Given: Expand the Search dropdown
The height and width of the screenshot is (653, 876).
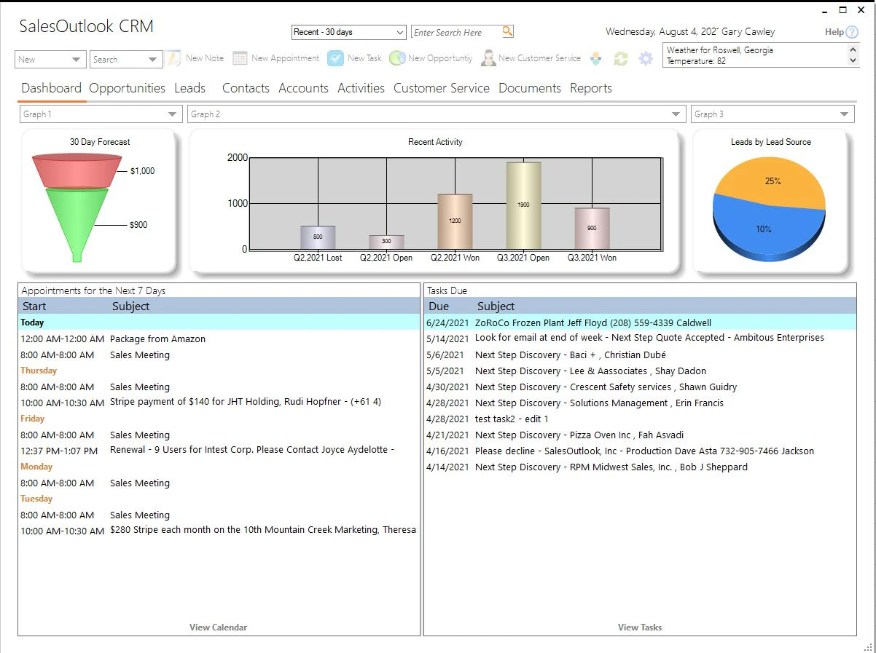Looking at the screenshot, I should pos(152,58).
